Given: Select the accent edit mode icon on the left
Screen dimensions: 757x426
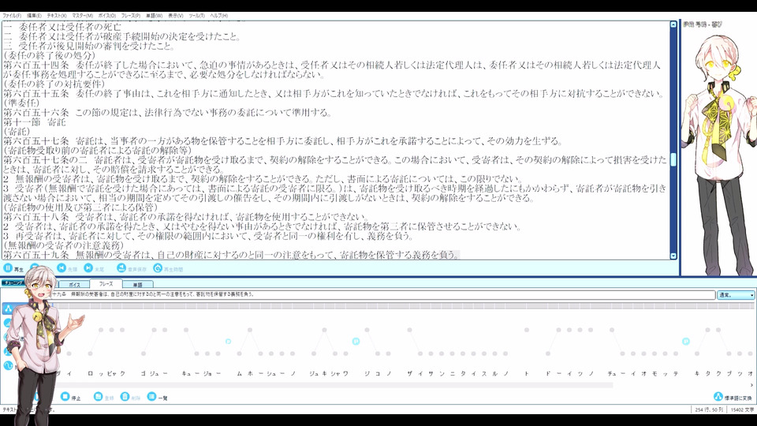Looking at the screenshot, I should pos(8,308).
